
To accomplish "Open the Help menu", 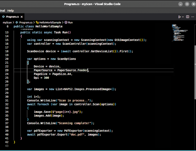I will tap(10, 11).
